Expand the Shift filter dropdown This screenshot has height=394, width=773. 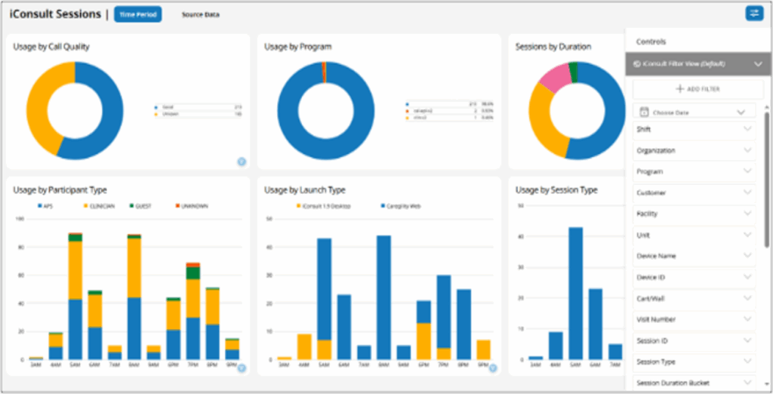click(747, 129)
